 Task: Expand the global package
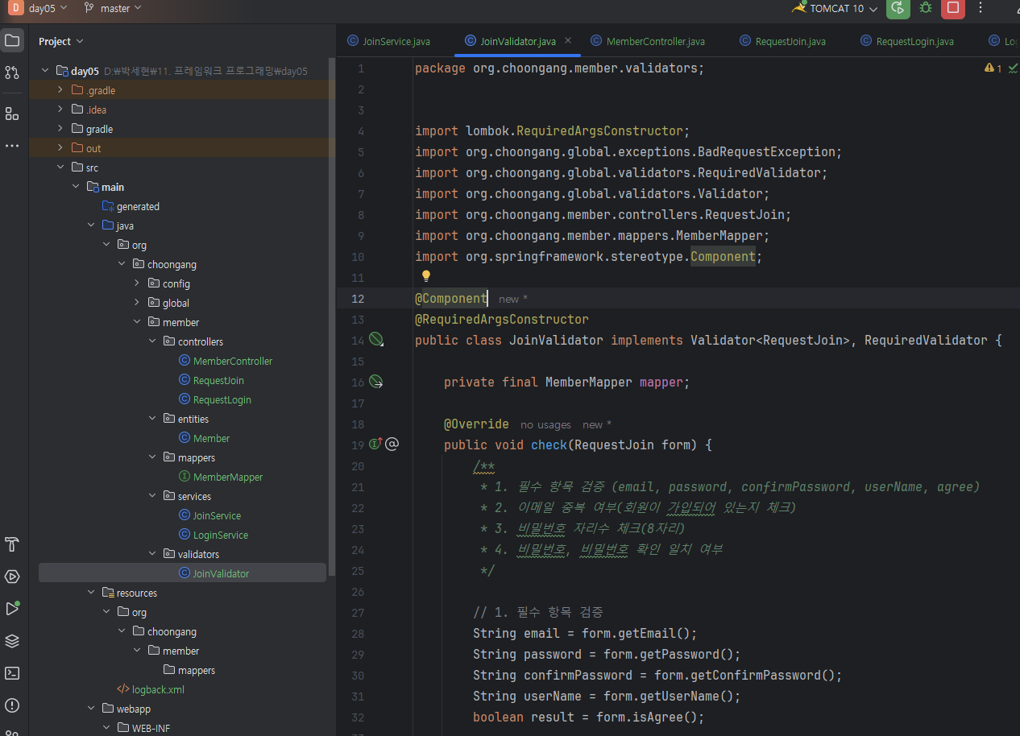point(136,303)
